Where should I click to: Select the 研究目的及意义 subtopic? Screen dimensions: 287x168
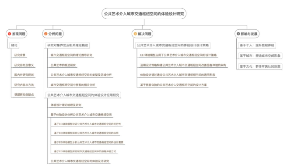[x=24, y=65]
